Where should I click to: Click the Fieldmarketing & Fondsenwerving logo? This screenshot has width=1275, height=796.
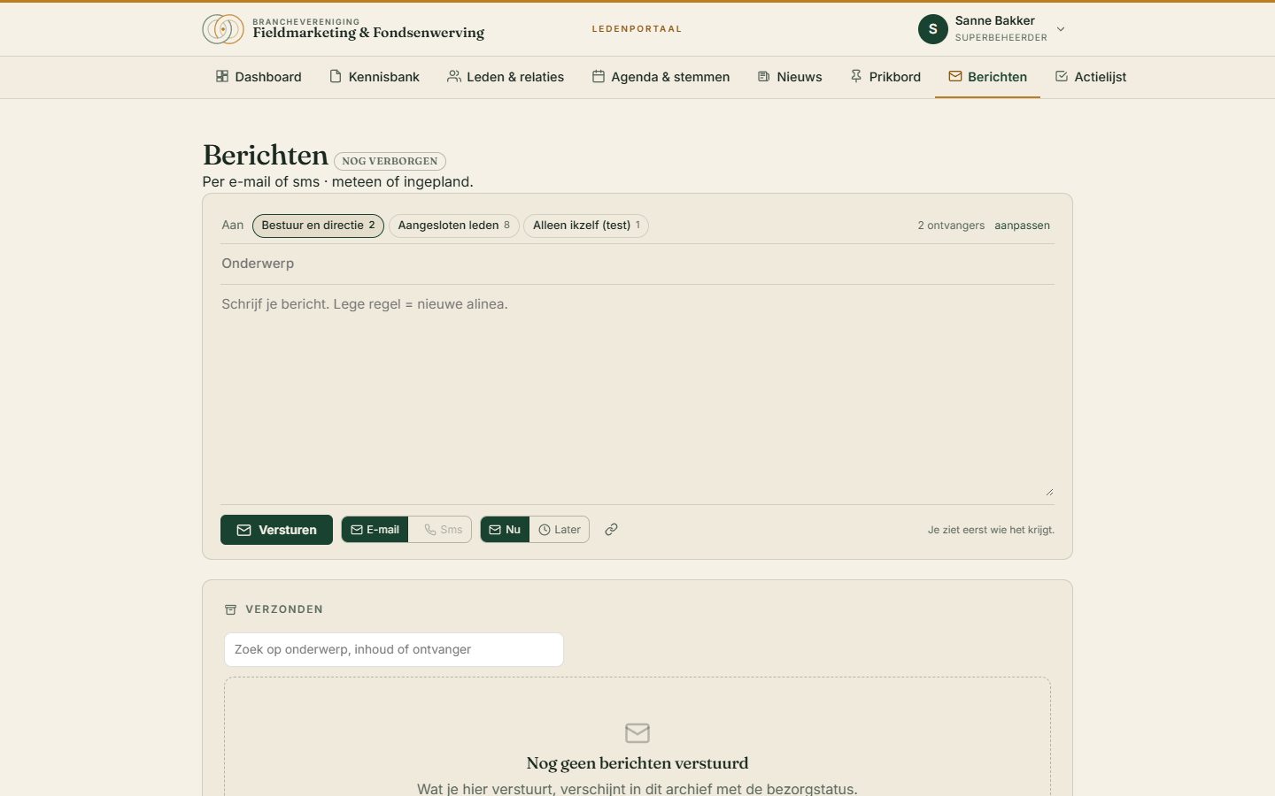click(344, 29)
